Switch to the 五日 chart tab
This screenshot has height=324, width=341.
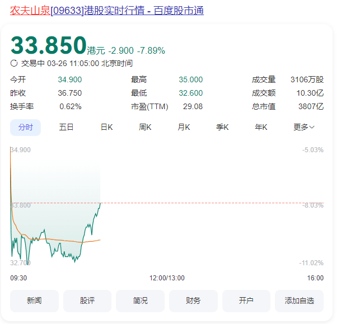66,127
